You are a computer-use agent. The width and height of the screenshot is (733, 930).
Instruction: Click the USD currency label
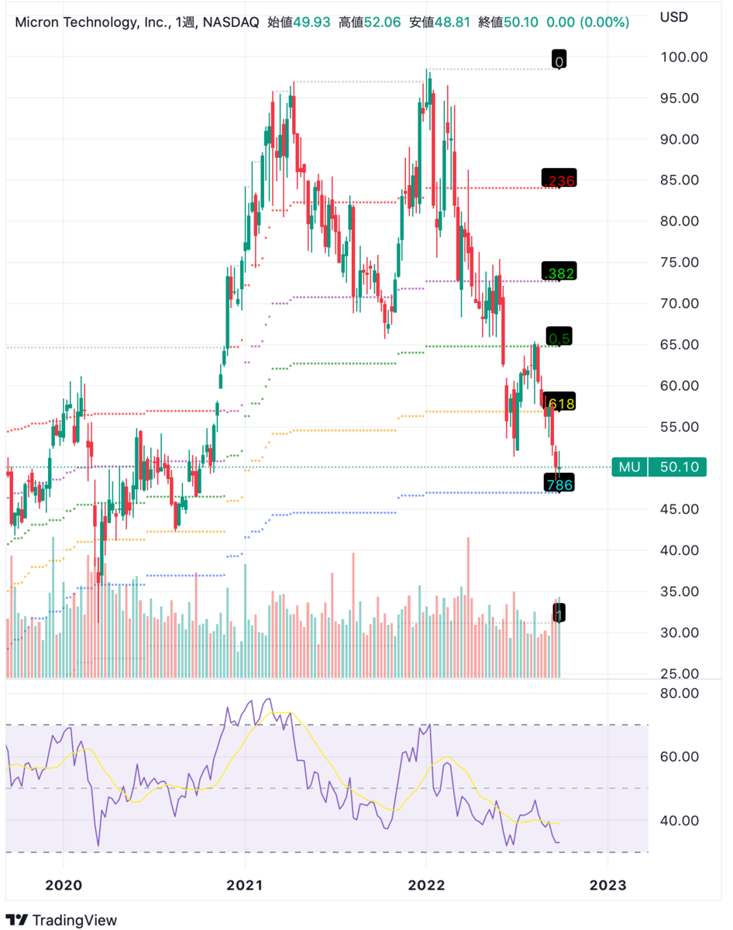673,16
